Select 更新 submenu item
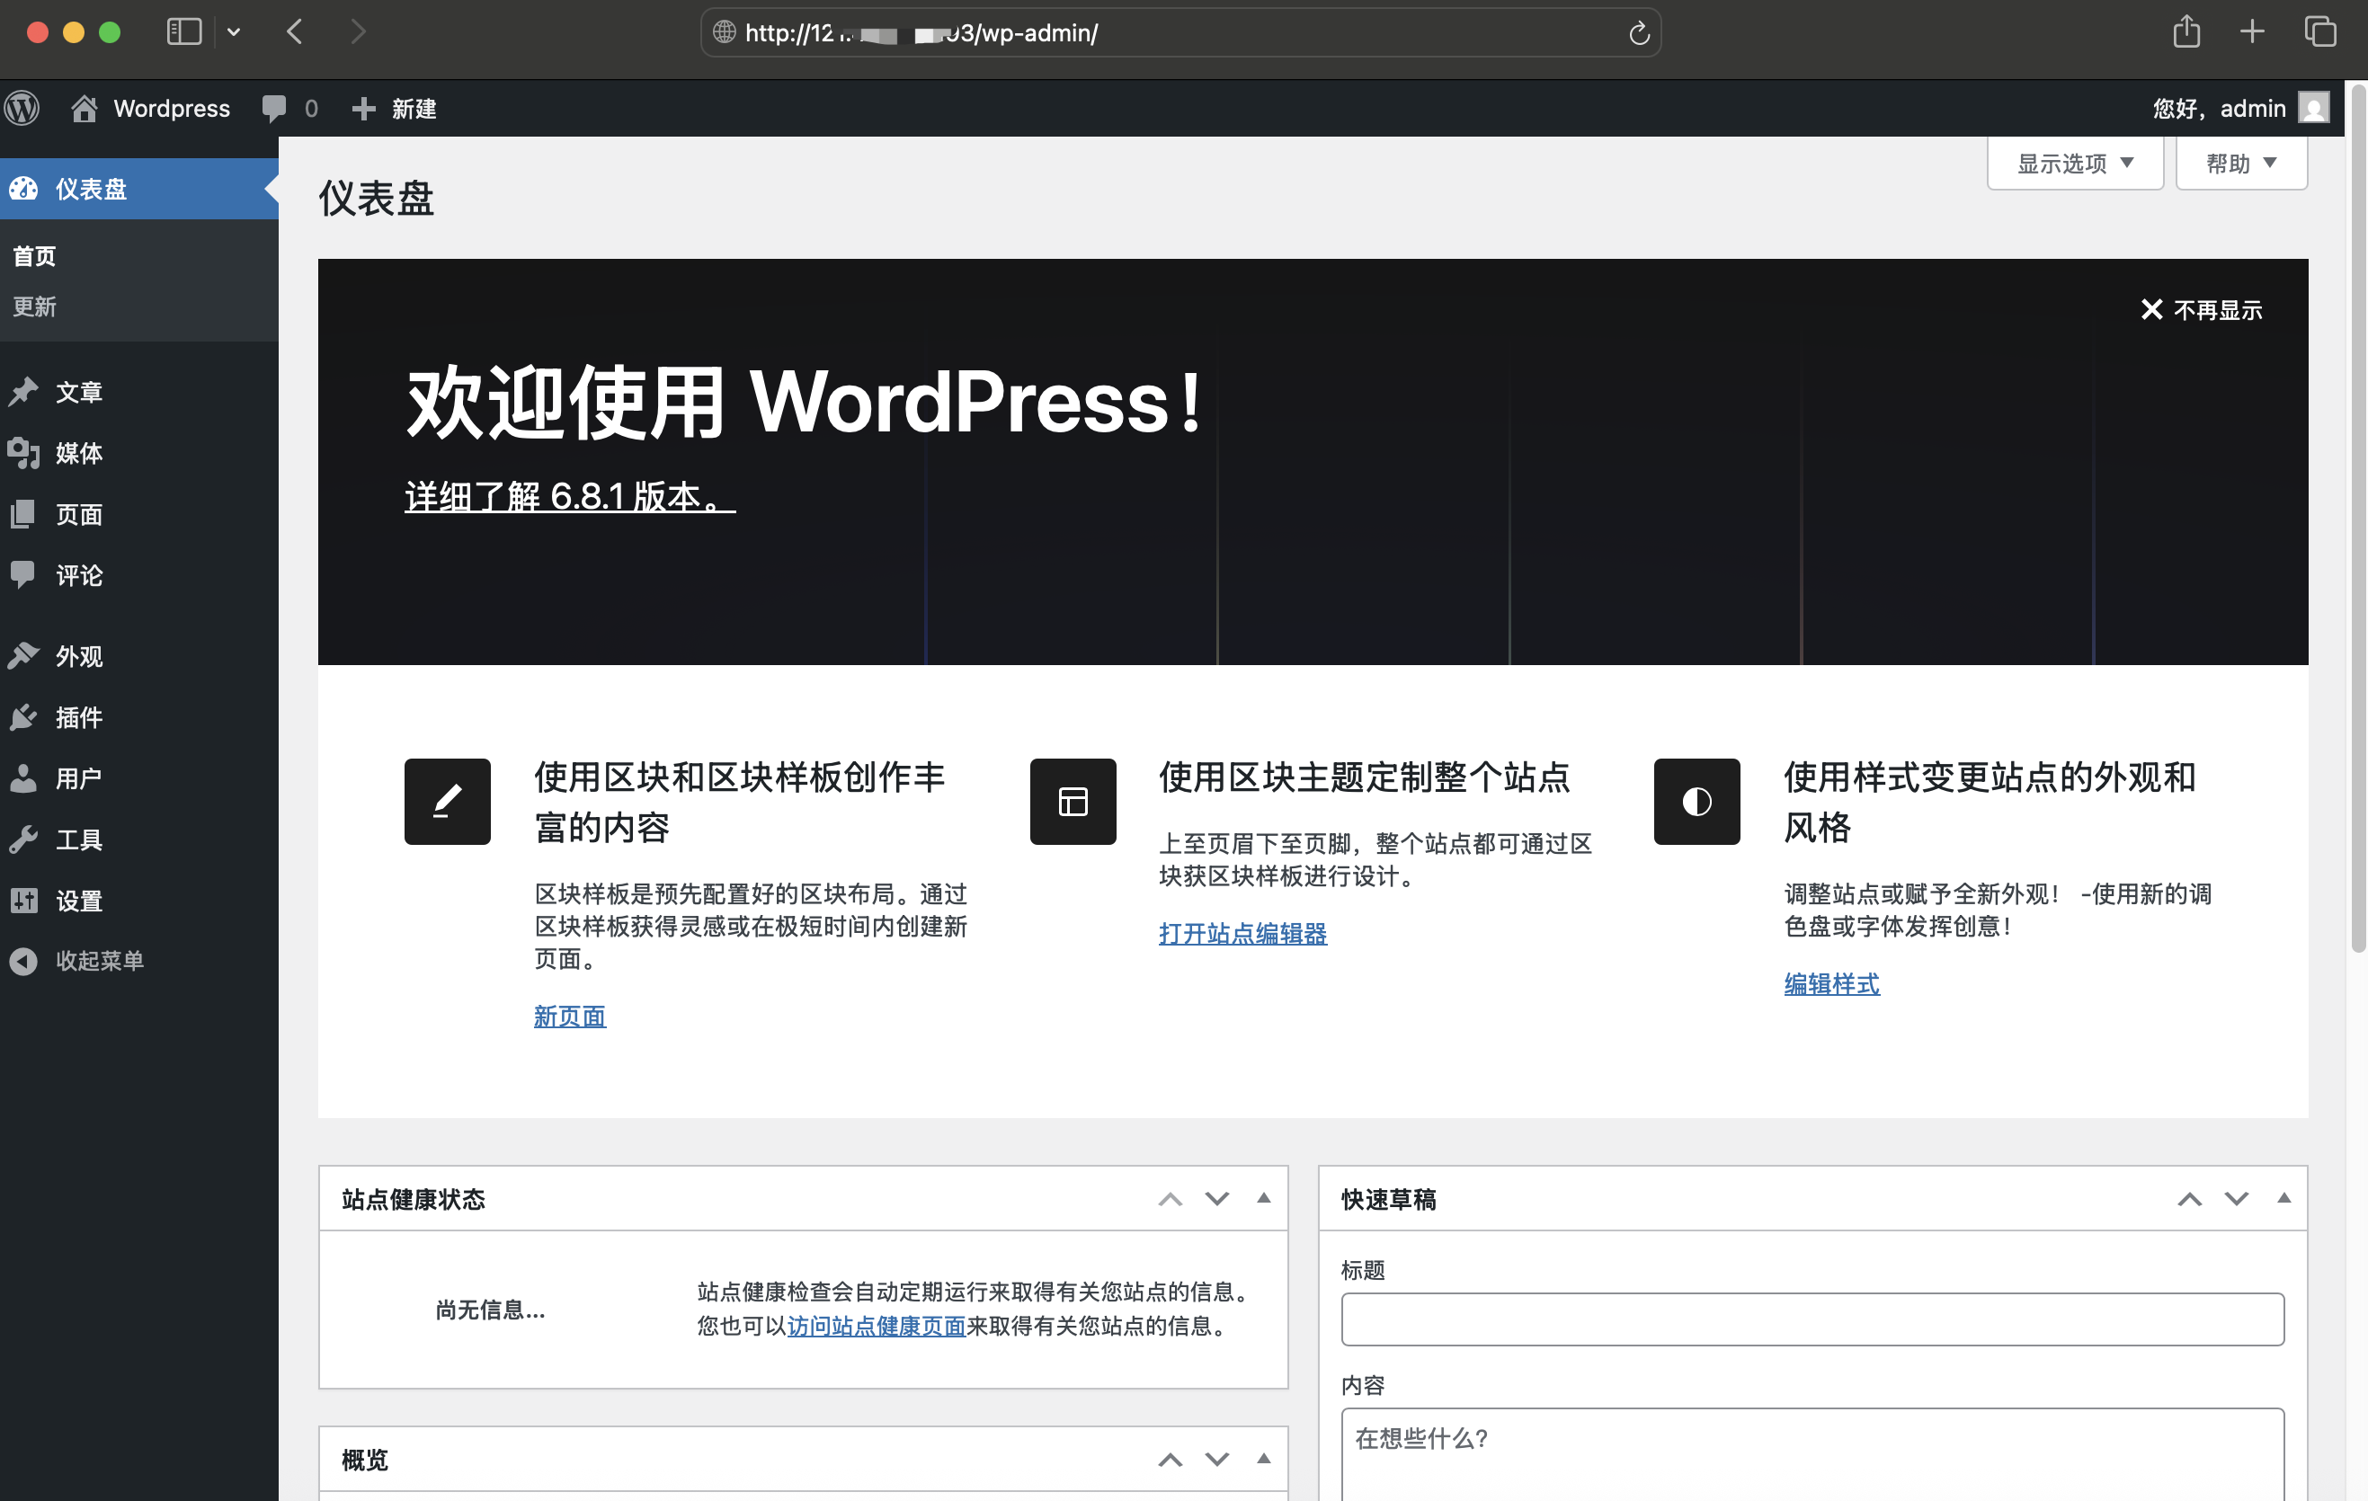Viewport: 2368px width, 1501px height. 34,306
